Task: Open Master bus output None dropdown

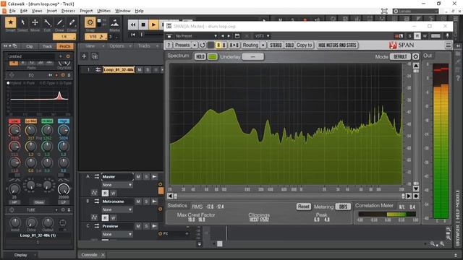Action: point(117,185)
